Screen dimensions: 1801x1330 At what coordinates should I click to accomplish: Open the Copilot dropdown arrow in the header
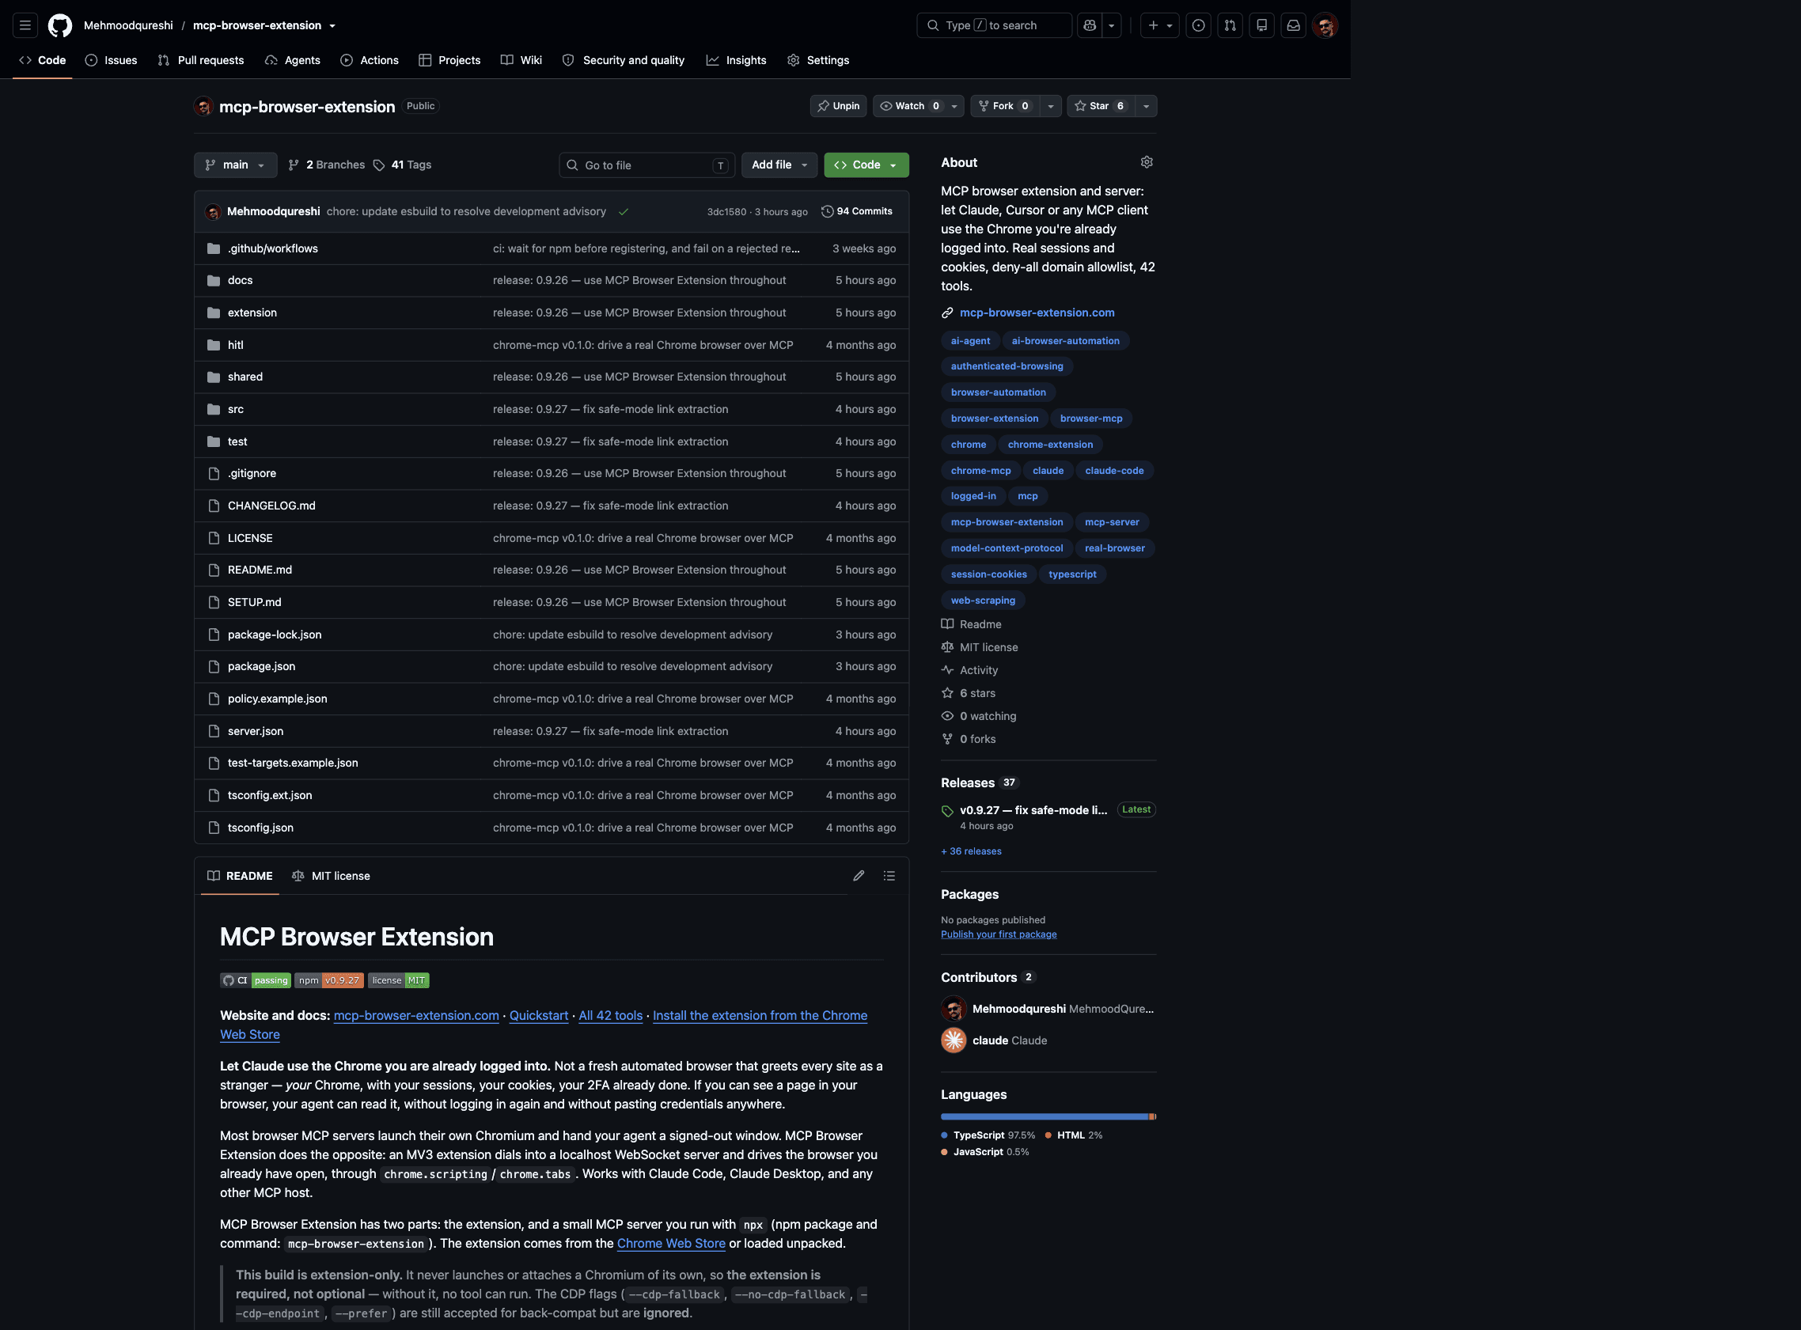[1111, 25]
